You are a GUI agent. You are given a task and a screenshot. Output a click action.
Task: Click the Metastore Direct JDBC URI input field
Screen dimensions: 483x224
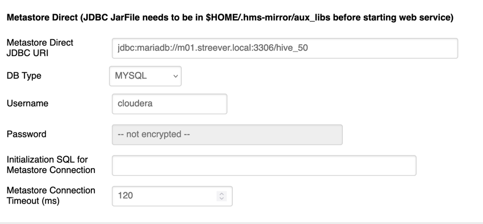(284, 48)
